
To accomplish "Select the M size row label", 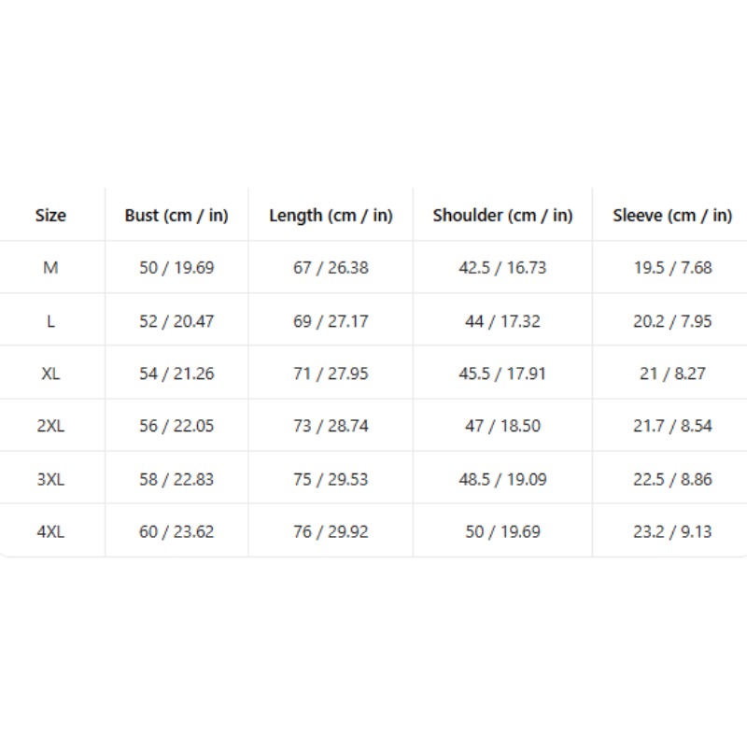I will [x=50, y=268].
